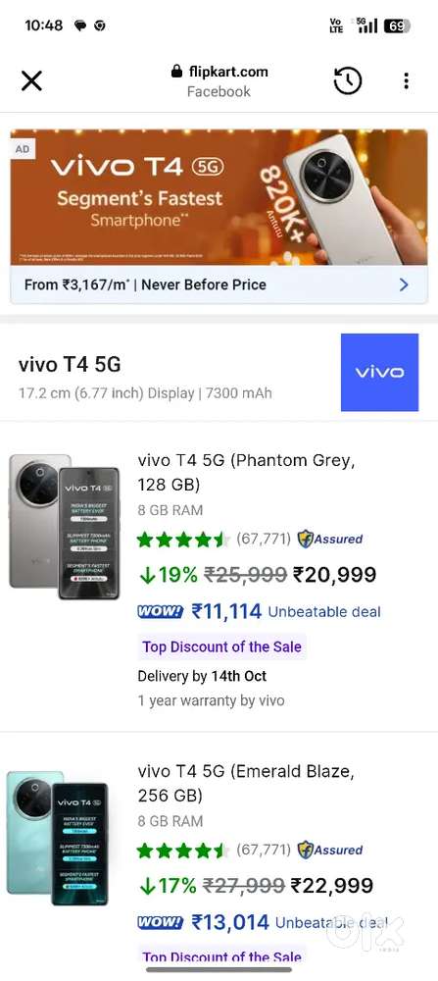Open the vivo T4 5G ad banner
Screen dimensions: 438x981
[219, 198]
